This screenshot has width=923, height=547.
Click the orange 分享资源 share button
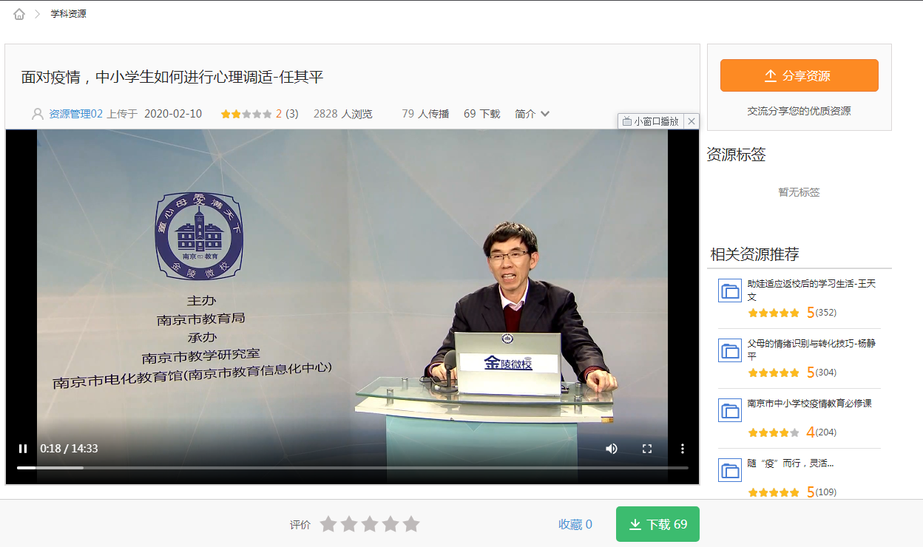(799, 75)
